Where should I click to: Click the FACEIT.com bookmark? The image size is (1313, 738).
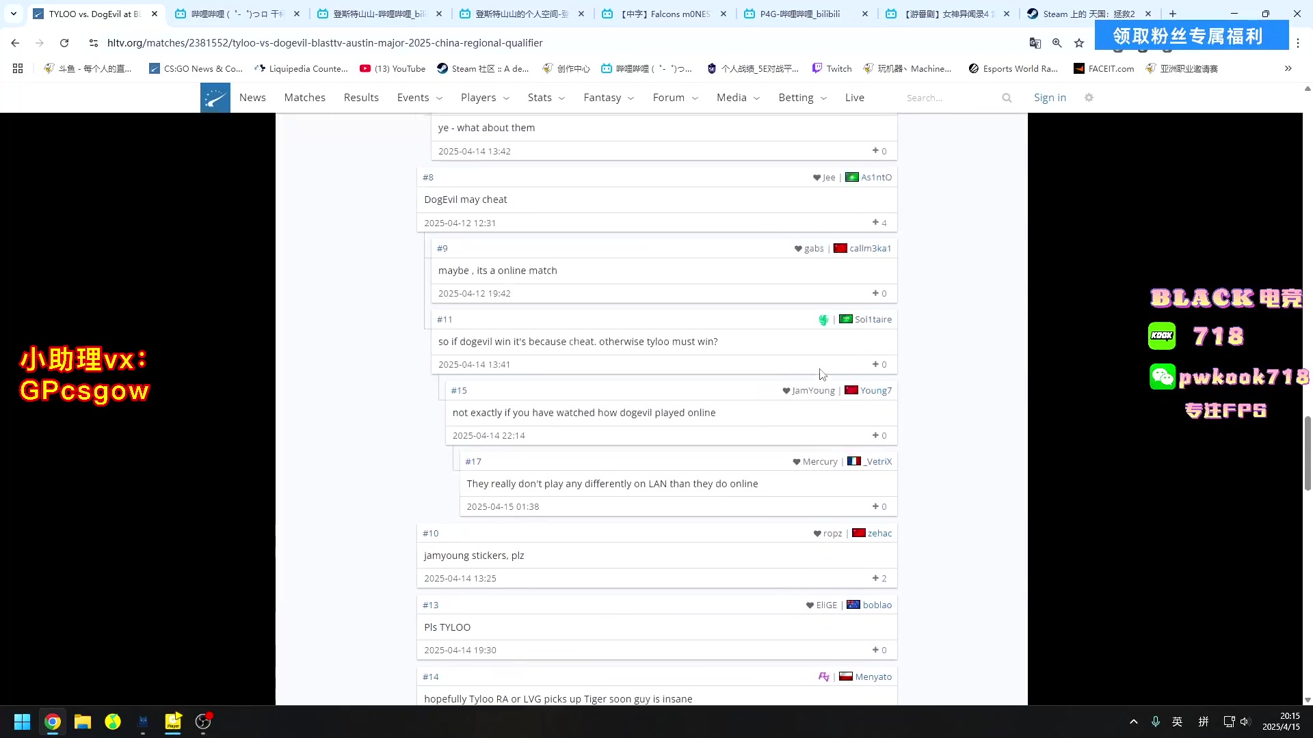[x=1104, y=68]
